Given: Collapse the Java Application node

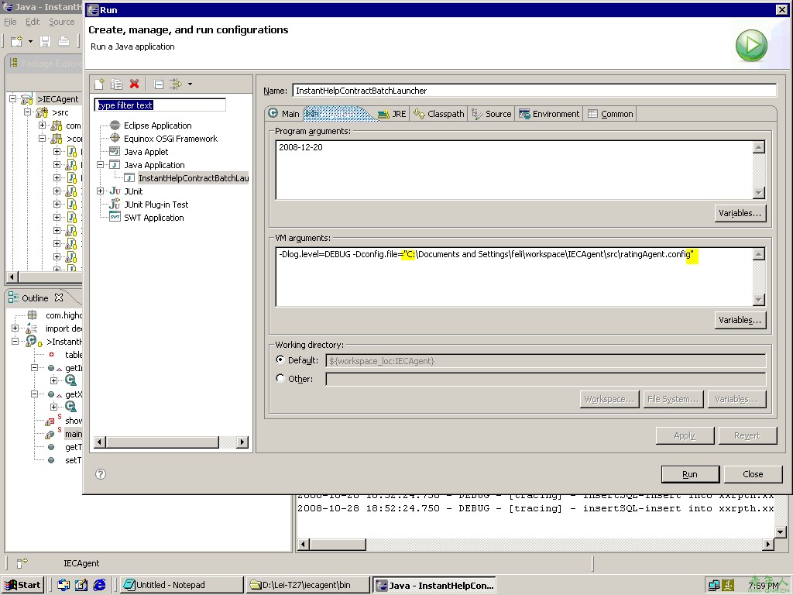Looking at the screenshot, I should 100,165.
